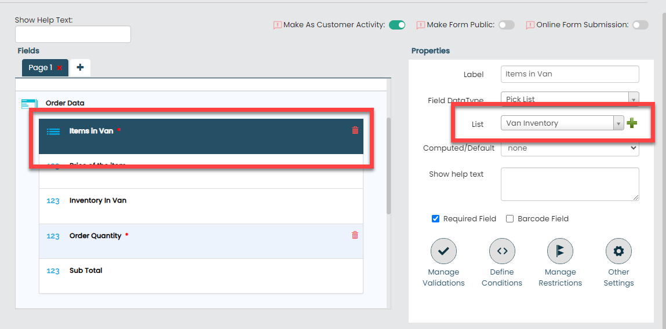
Task: Open Define Conditions code icon
Action: pyautogui.click(x=502, y=251)
